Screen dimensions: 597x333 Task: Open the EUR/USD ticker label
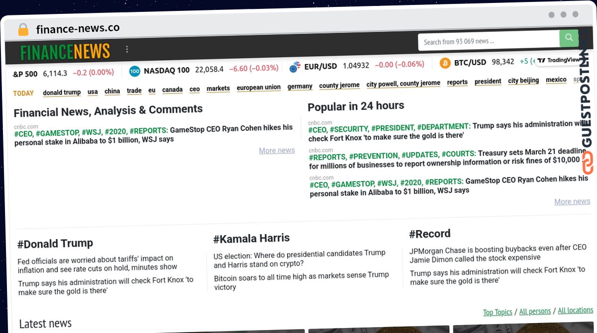[321, 66]
